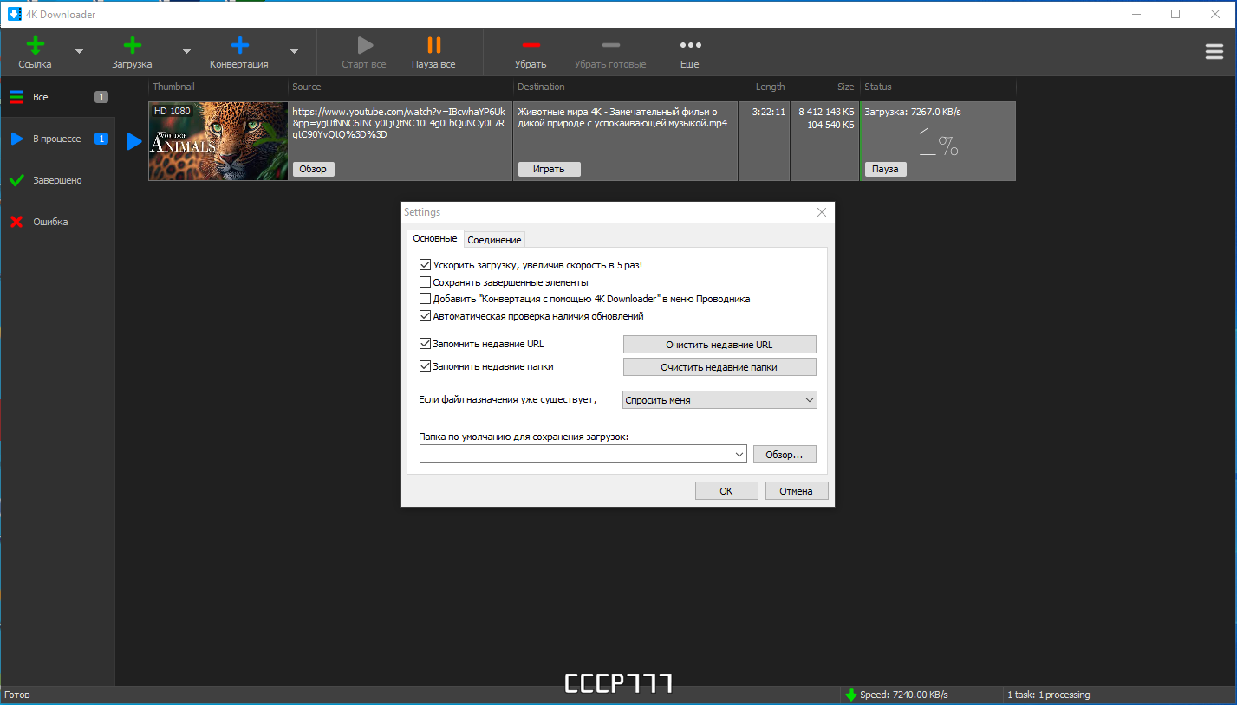Toggle Автоматическая проверка наличия обновлений checkbox
1237x705 pixels.
[x=425, y=316]
